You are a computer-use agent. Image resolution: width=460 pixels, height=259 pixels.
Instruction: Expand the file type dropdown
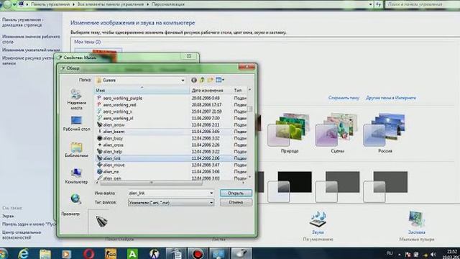click(211, 203)
